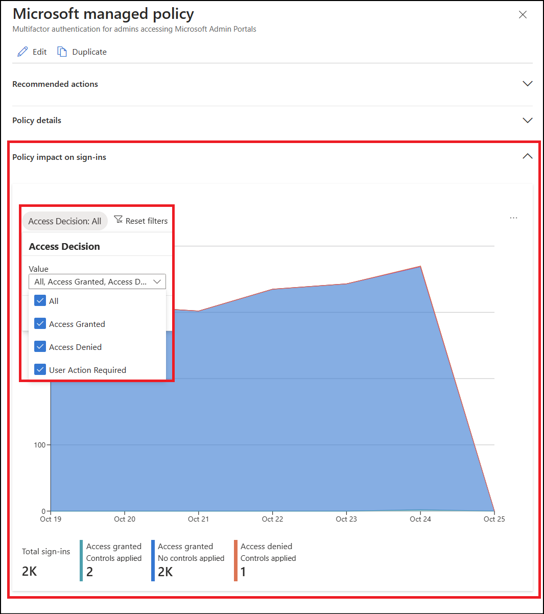Screen dimensions: 544x614
Task: Uncheck the Access Denied checkbox
Action: [x=40, y=346]
